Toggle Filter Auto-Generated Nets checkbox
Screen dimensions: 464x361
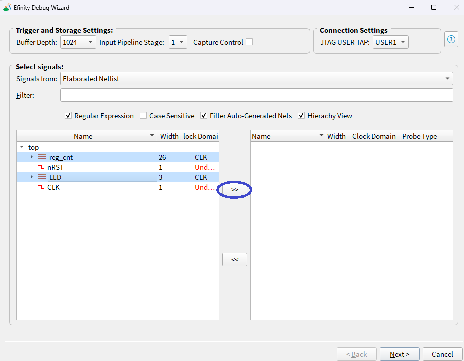(x=204, y=116)
